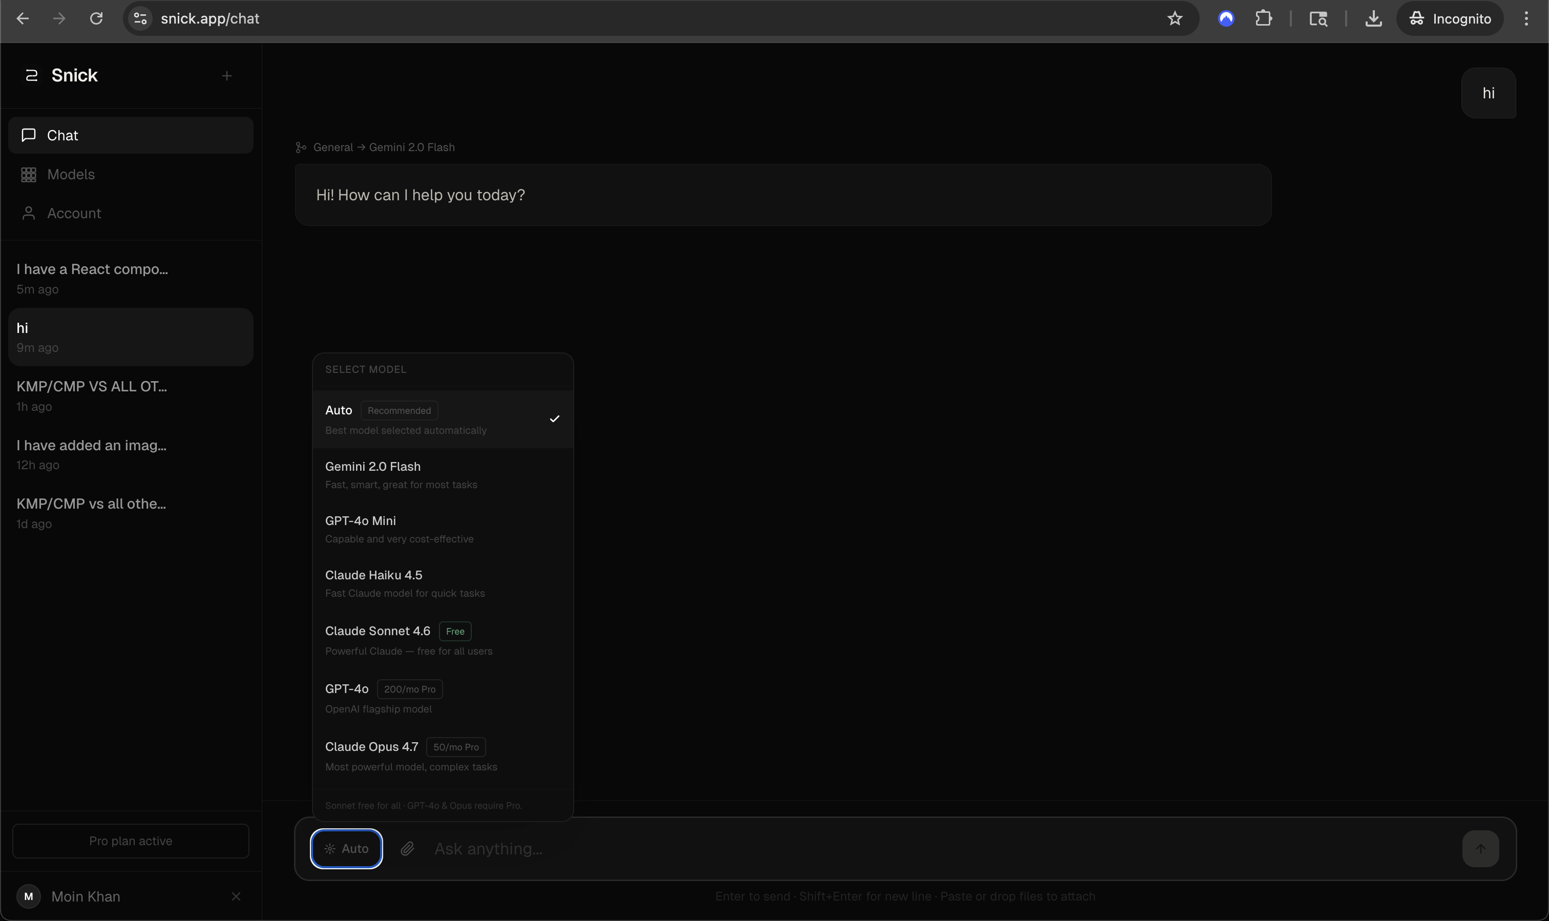Screen dimensions: 1549x921
Task: Select Claude Opus 4.7 model
Action: pyautogui.click(x=443, y=756)
